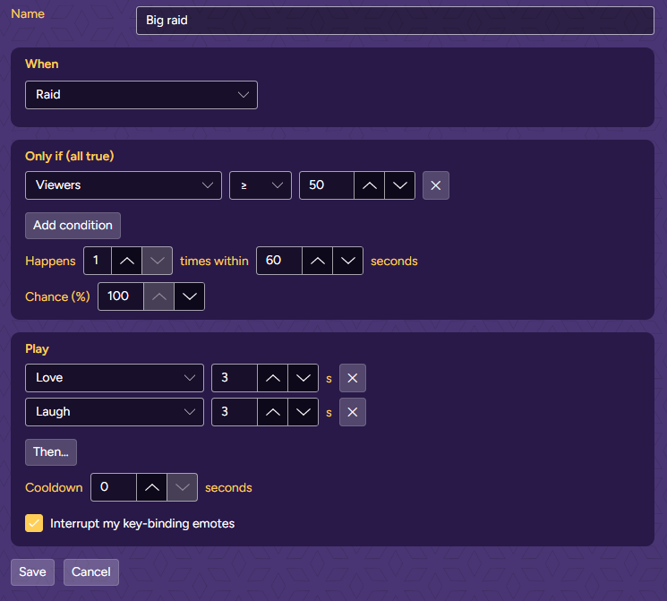Screen dimensions: 667x601
Task: Click the viewers threshold value field showing 50
Action: coord(327,185)
